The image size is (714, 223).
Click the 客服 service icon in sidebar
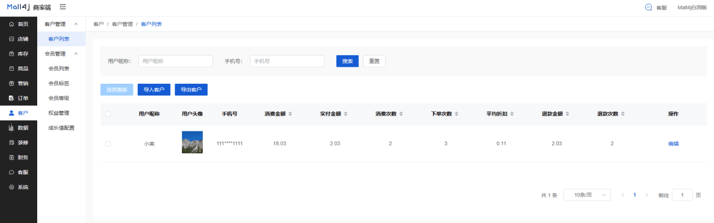(x=11, y=172)
